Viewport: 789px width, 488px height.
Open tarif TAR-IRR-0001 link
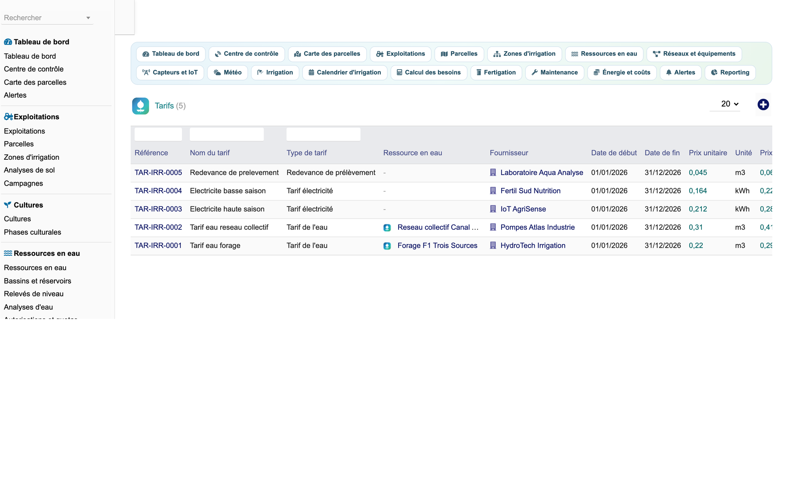click(x=158, y=246)
